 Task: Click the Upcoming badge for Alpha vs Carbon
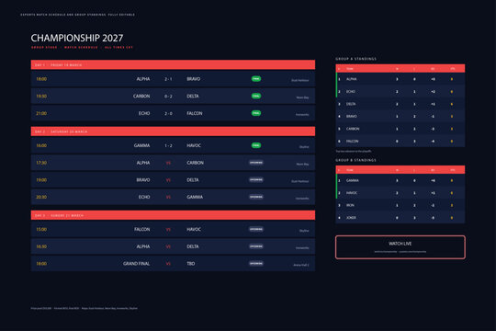(x=256, y=163)
